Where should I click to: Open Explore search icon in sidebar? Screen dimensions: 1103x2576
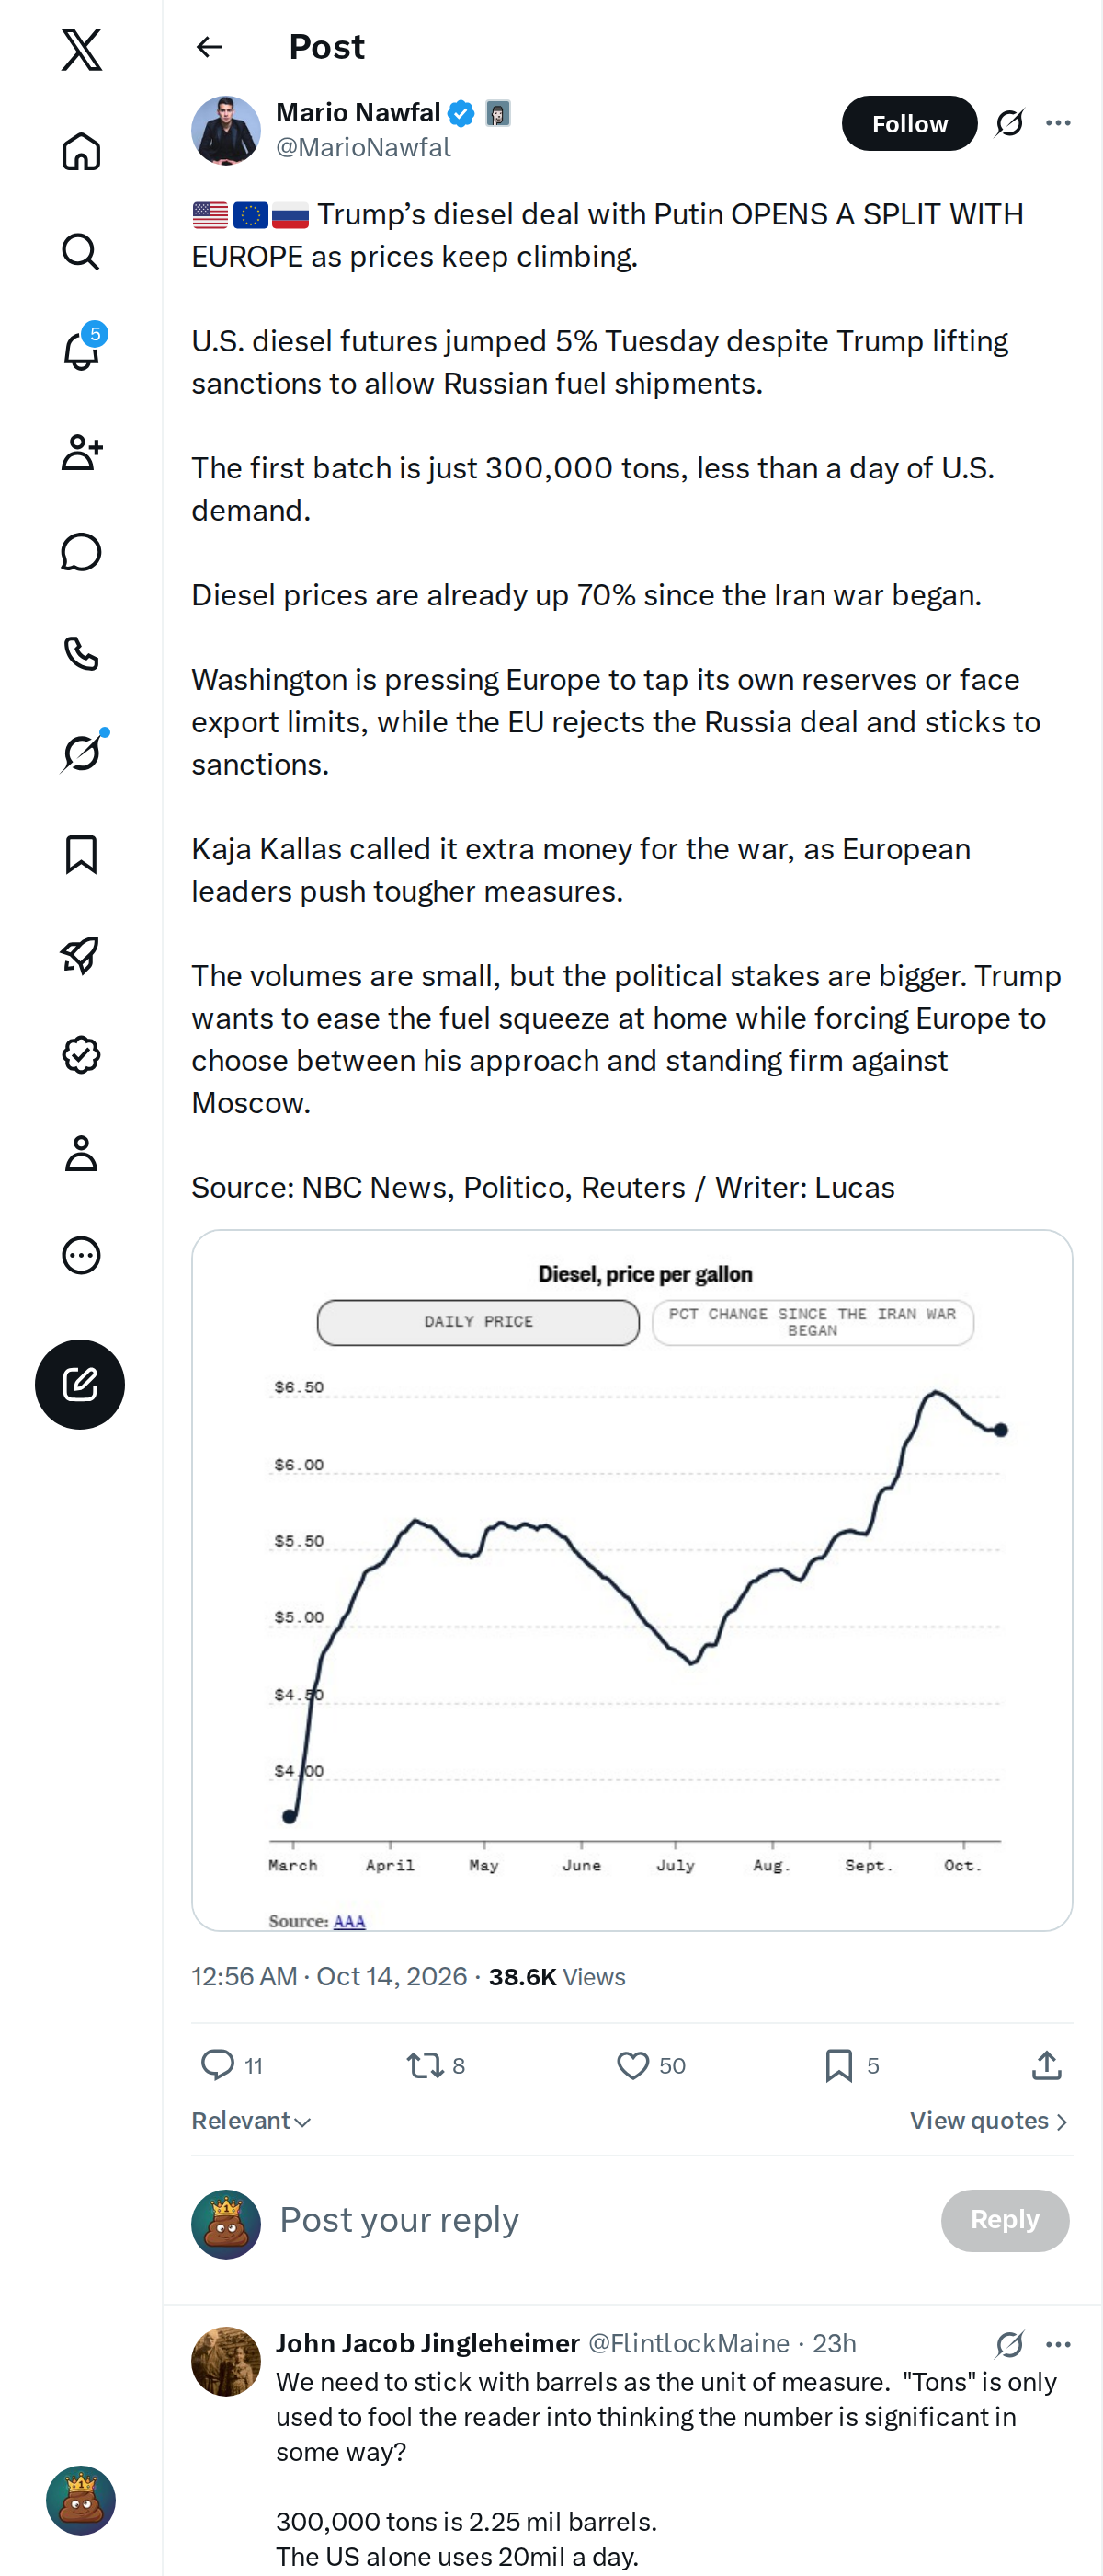pos(81,252)
